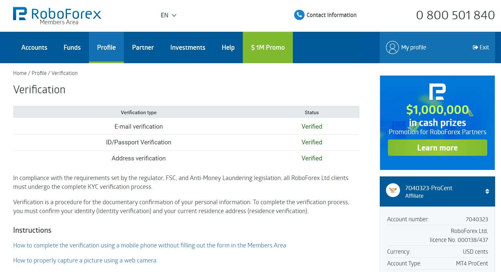Open the Funds menu
Viewport: 501px width, 272px height.
pos(72,47)
